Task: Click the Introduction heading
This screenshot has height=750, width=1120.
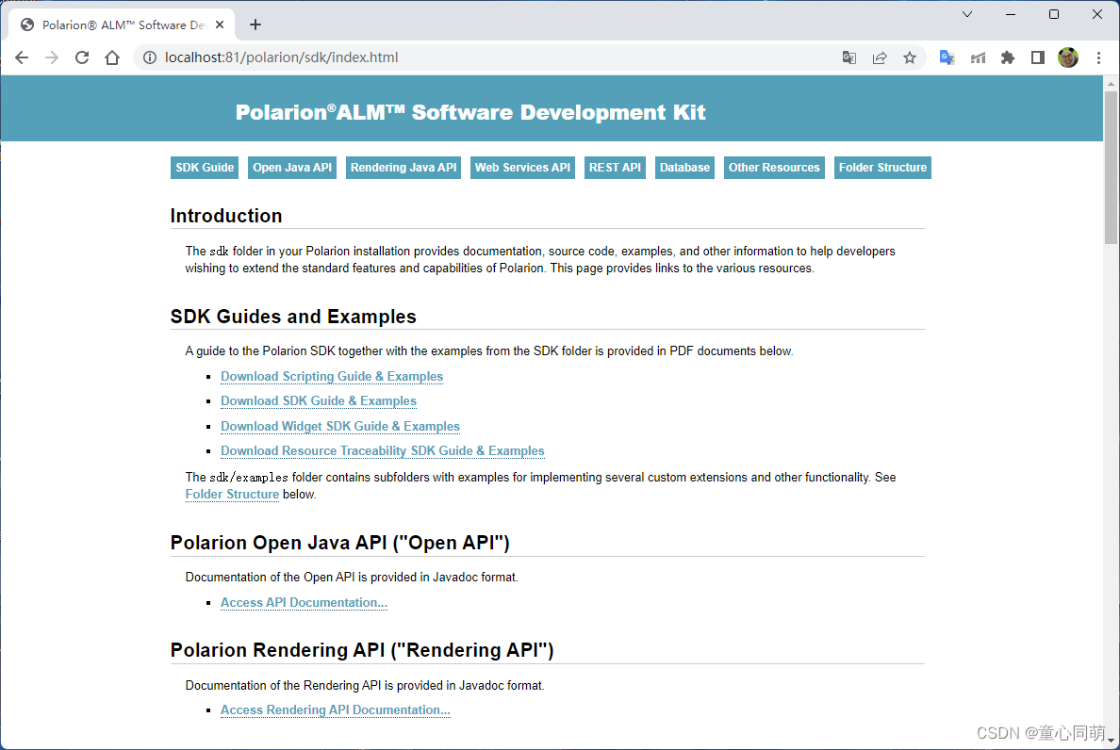Action: click(226, 216)
